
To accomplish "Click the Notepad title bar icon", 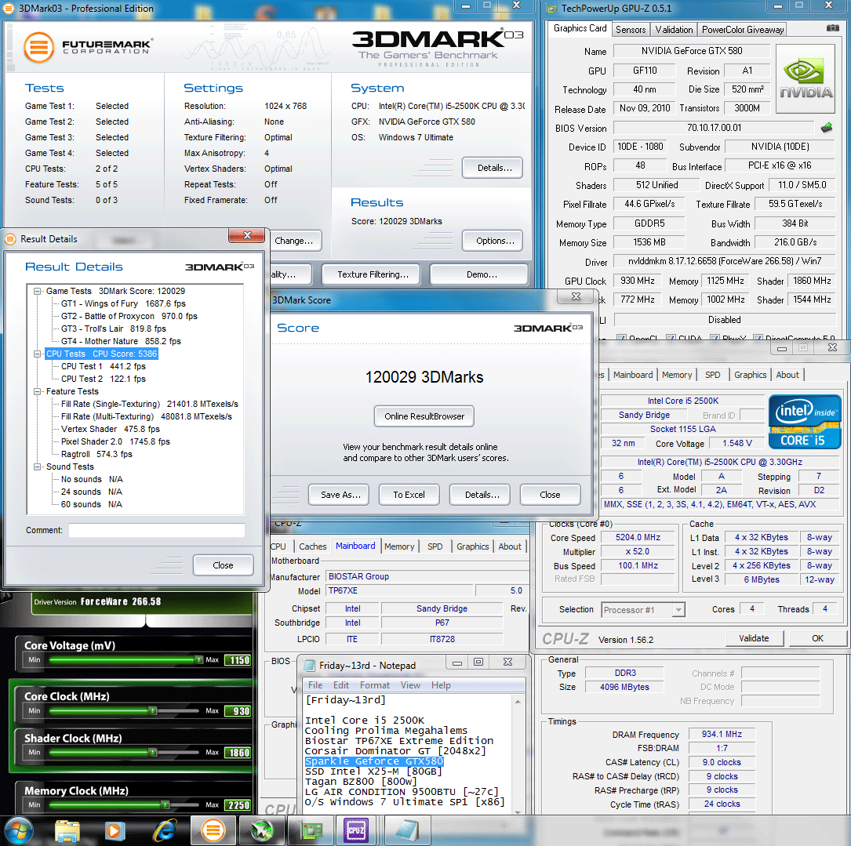I will [x=309, y=666].
